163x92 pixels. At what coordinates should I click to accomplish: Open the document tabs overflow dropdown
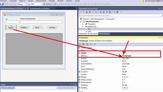tap(76, 8)
